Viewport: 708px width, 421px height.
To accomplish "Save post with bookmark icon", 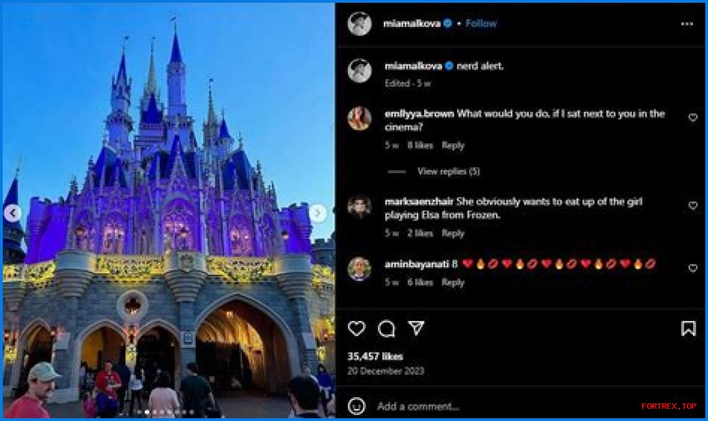I will pyautogui.click(x=688, y=329).
